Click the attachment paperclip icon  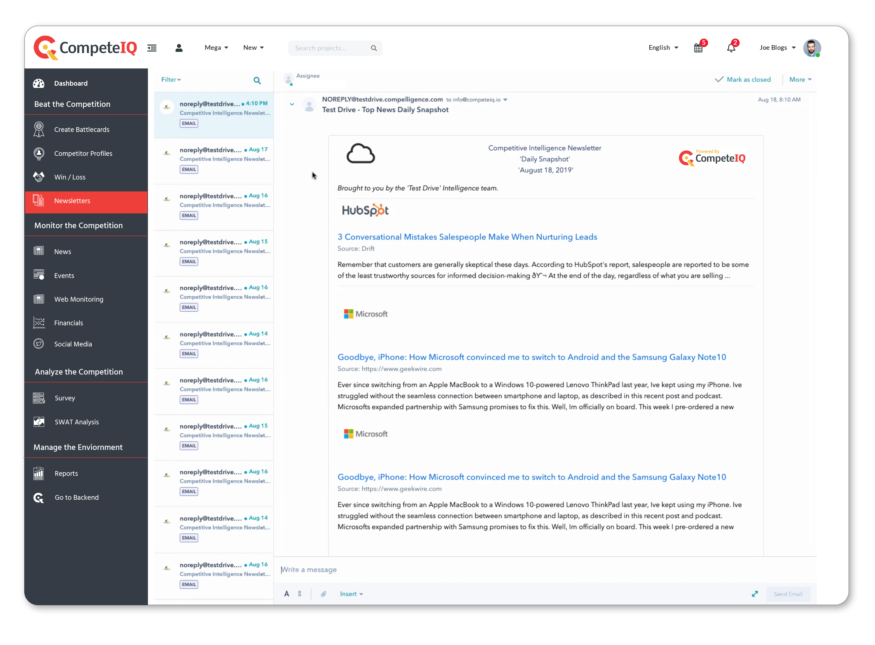tap(323, 594)
